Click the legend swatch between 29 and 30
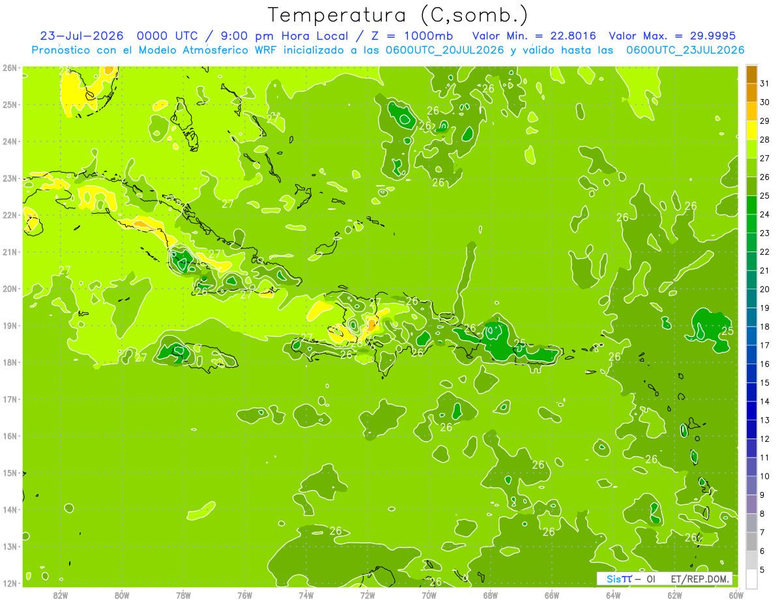 coord(751,111)
